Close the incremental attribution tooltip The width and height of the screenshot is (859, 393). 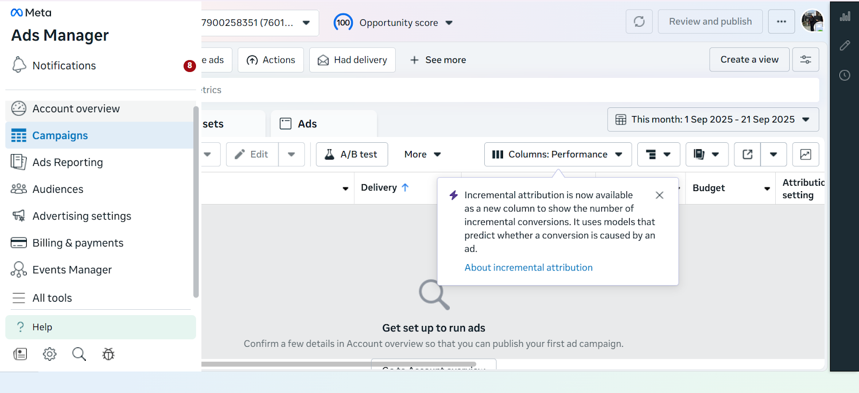tap(659, 195)
